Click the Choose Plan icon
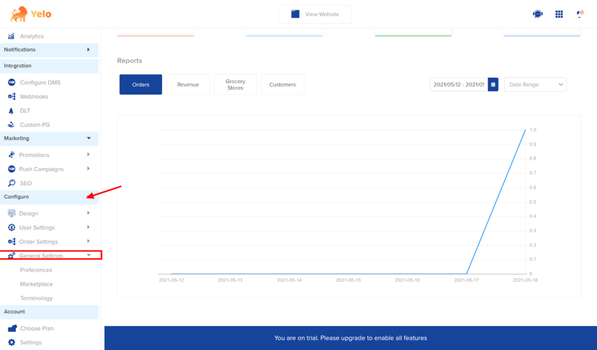Screen dimensions: 597x350 12,328
